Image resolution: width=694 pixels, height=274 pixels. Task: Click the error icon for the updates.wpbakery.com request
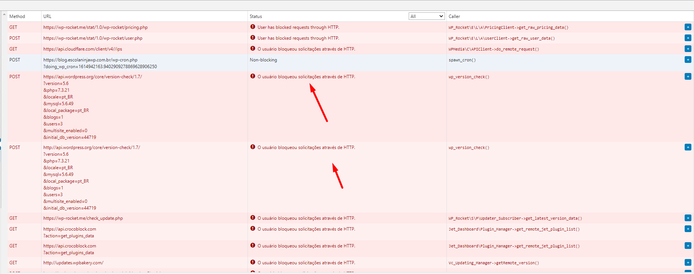coord(253,262)
